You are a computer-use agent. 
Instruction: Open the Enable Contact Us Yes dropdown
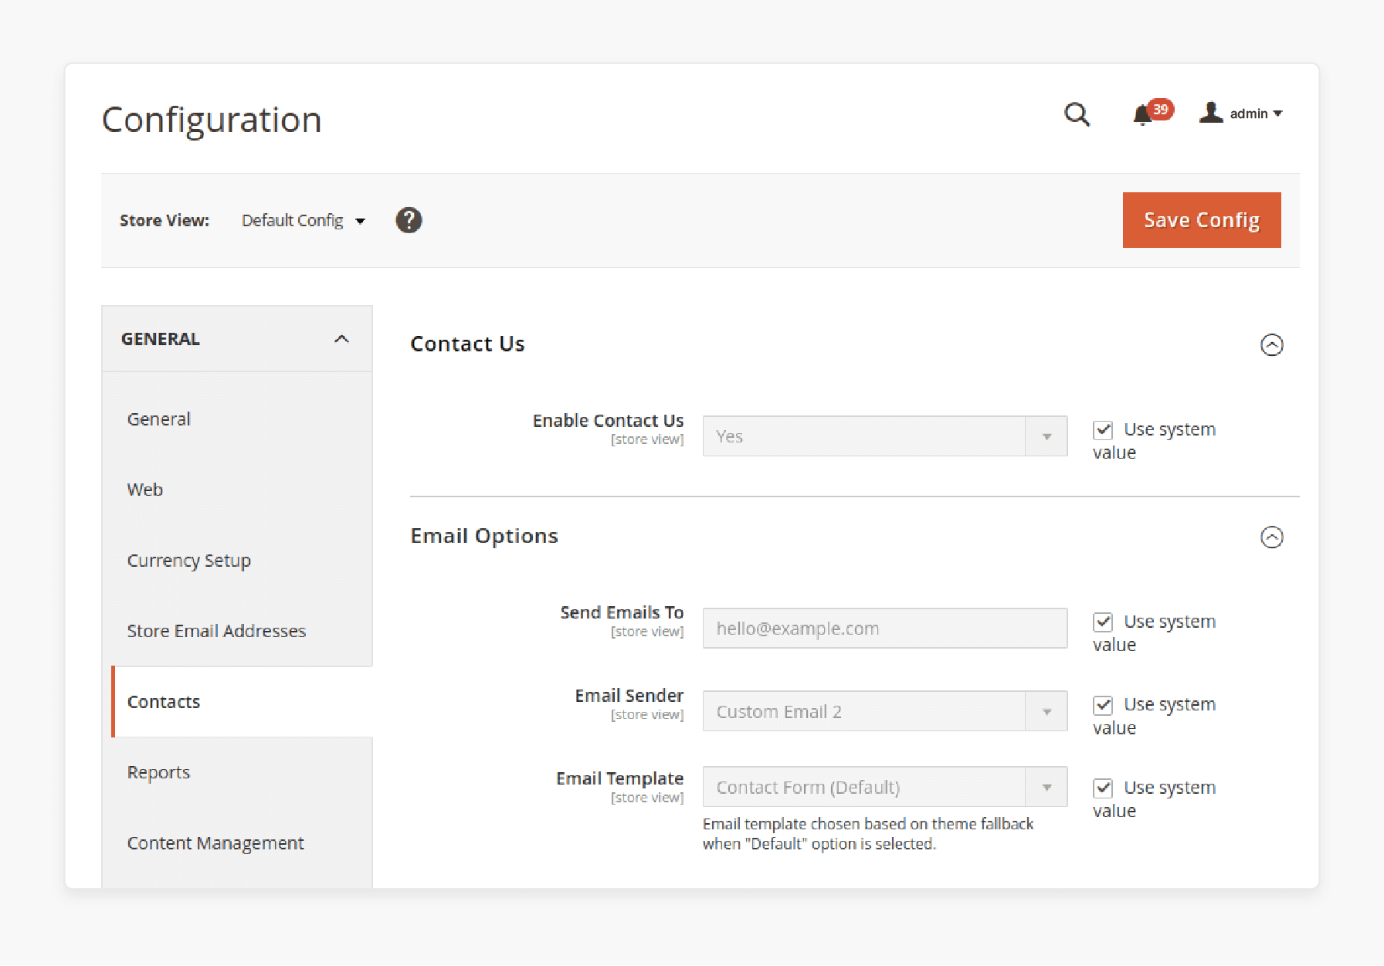click(x=885, y=436)
